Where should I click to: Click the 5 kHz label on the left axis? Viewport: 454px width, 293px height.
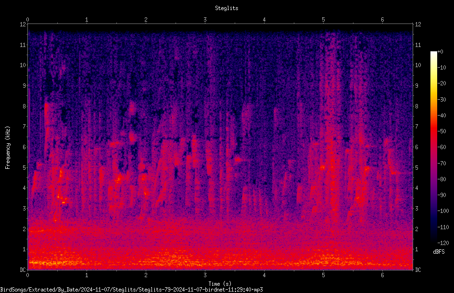tap(25, 168)
